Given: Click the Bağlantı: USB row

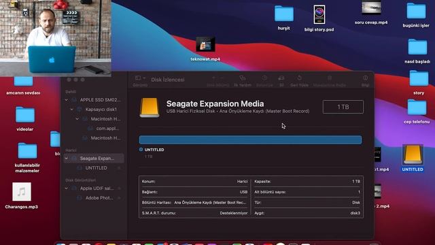Looking at the screenshot, I should [x=194, y=192].
